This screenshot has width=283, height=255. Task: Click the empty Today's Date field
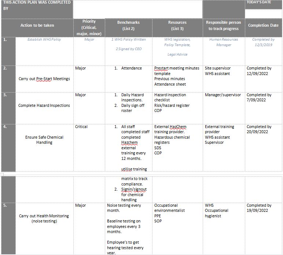point(263,14)
